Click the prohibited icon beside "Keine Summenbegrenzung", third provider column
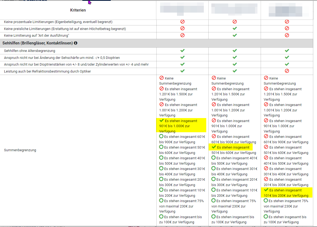The image size is (317, 227). 266,78
